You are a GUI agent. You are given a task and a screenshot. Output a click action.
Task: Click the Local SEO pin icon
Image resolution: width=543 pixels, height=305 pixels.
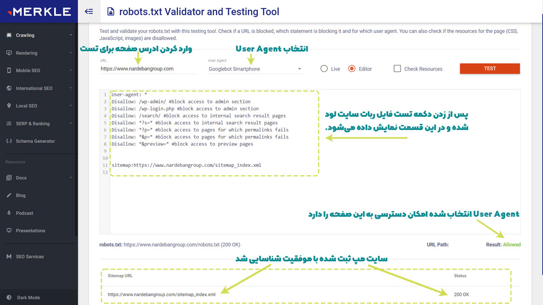coord(9,106)
